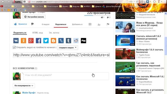
Task: Switch to the О видео tab
Action: pos(45,24)
